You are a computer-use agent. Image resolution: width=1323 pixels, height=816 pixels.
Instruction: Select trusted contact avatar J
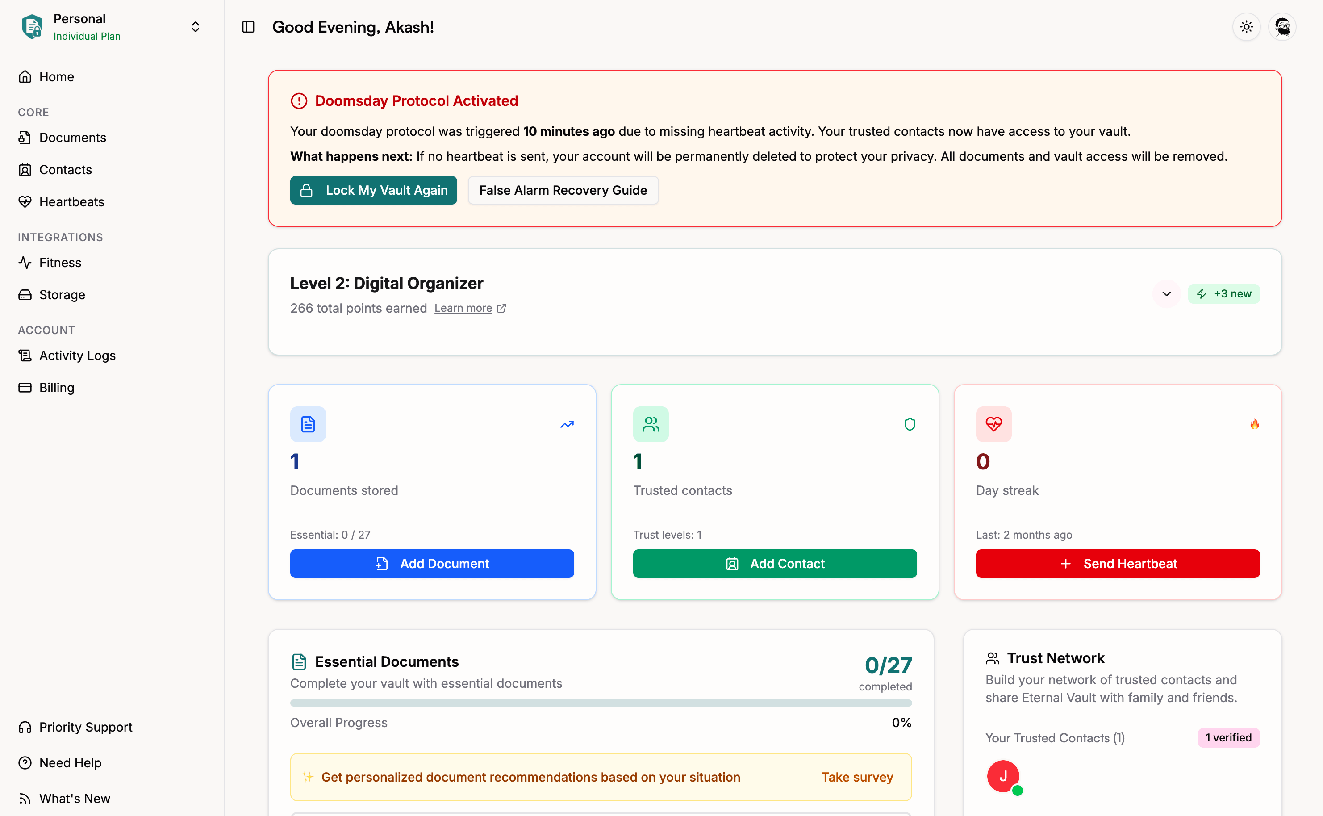[1002, 776]
